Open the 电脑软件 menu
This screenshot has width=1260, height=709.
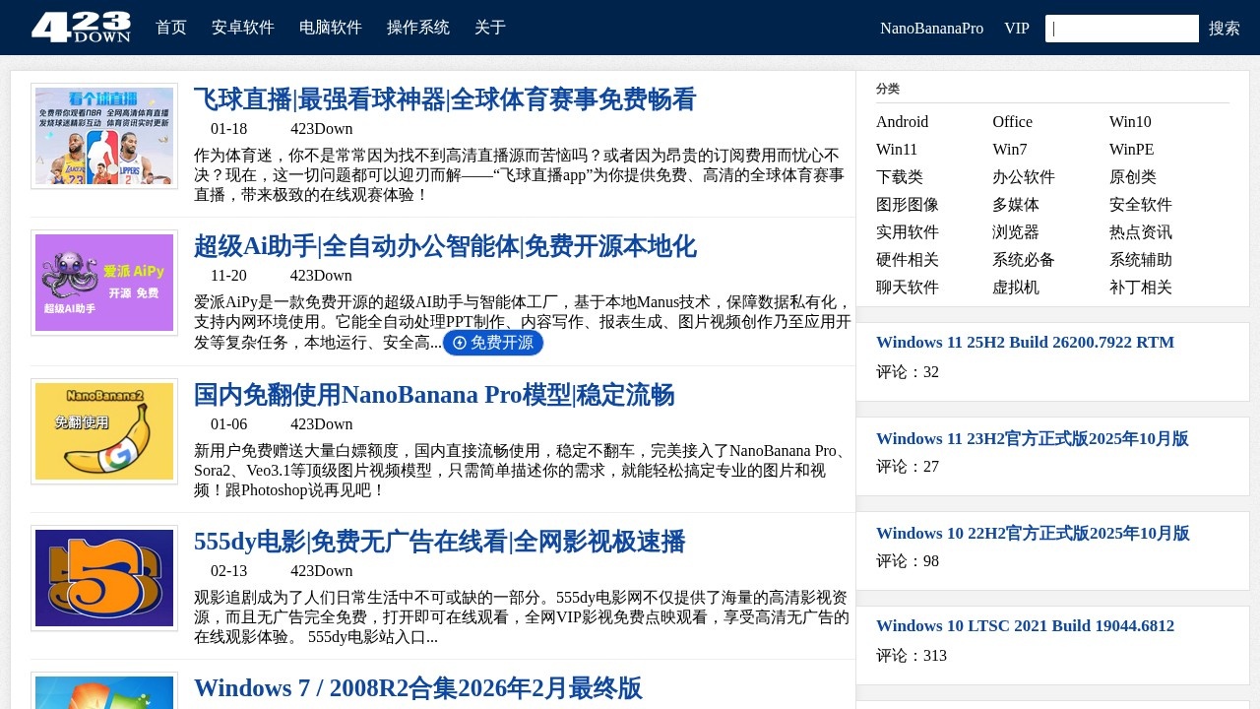tap(331, 28)
